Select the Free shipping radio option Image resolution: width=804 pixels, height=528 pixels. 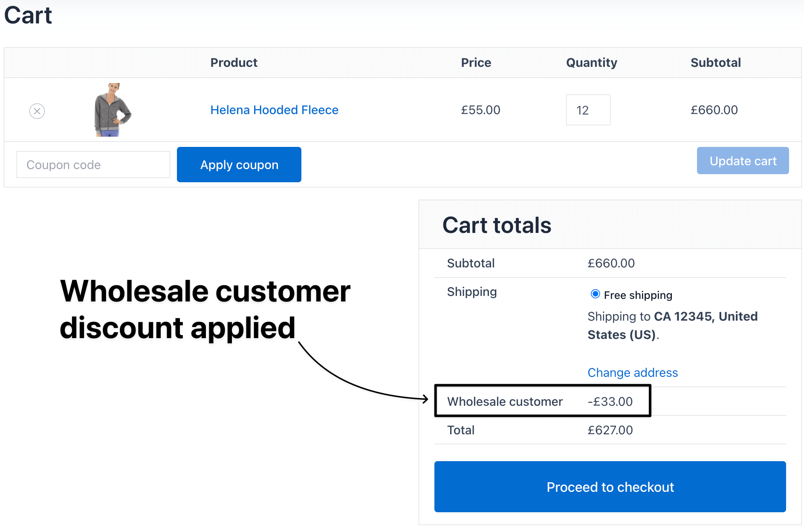point(595,294)
